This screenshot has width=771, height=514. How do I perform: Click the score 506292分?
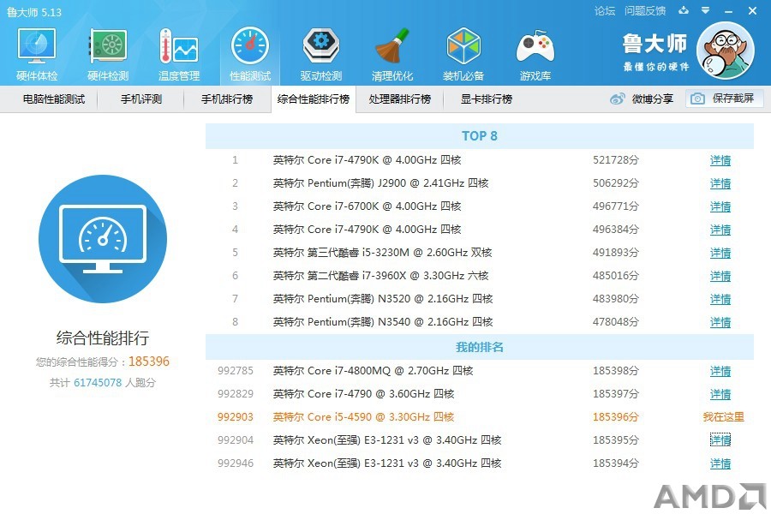(616, 183)
